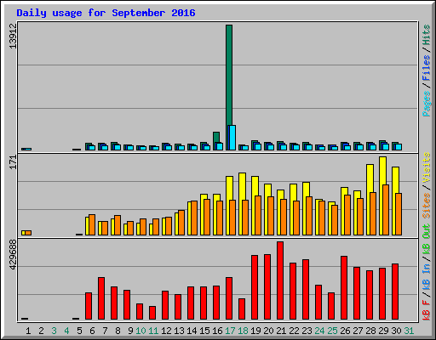Viewport: 436px width, 340px height.
Task: Click the Files legend label
Action: pyautogui.click(x=427, y=68)
